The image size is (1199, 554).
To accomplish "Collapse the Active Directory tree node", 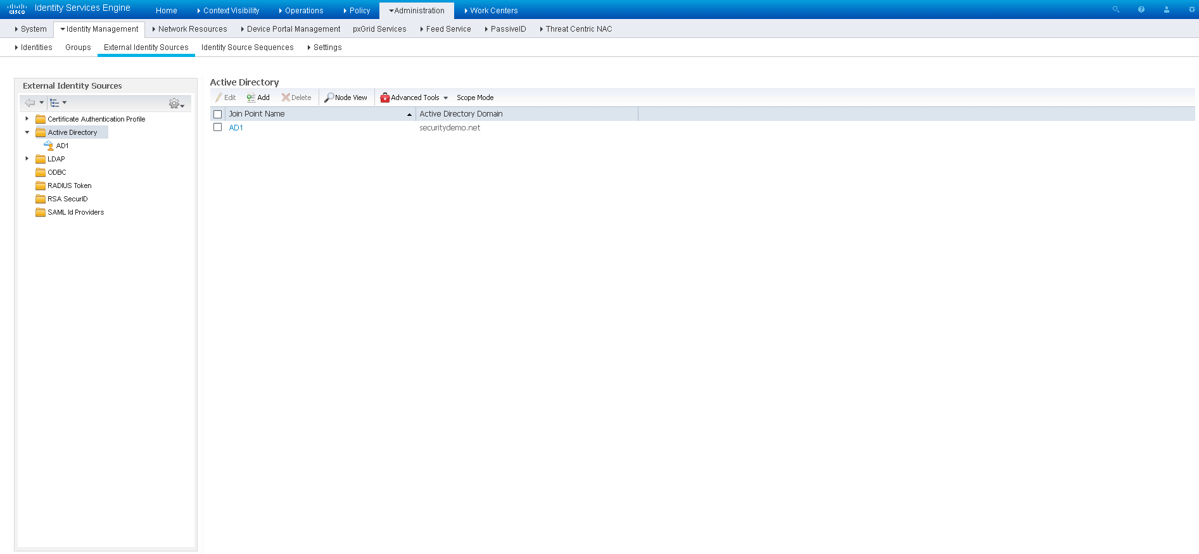I will 27,132.
